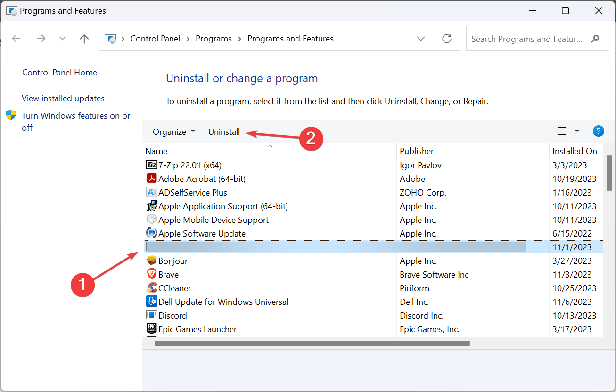This screenshot has width=616, height=392.
Task: Select the Epic Games Launcher name
Action: (x=197, y=329)
